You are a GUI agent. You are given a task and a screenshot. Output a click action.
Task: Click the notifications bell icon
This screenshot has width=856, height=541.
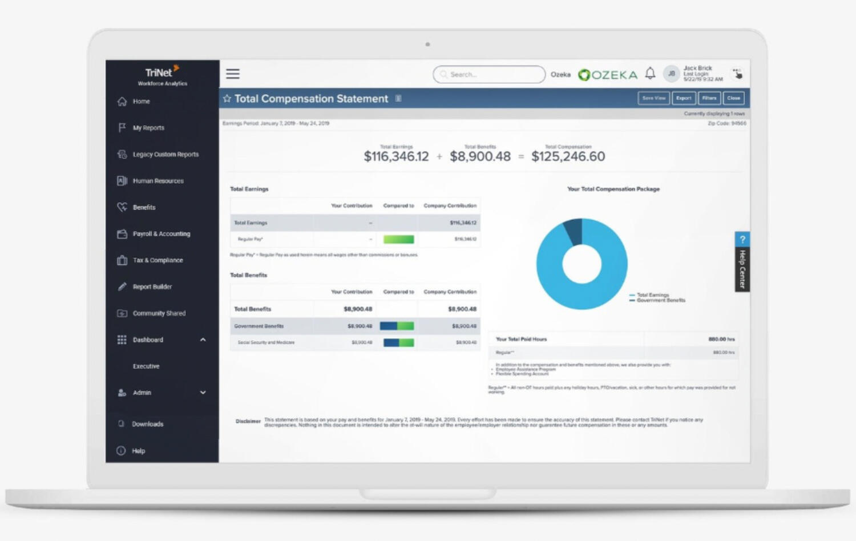650,74
